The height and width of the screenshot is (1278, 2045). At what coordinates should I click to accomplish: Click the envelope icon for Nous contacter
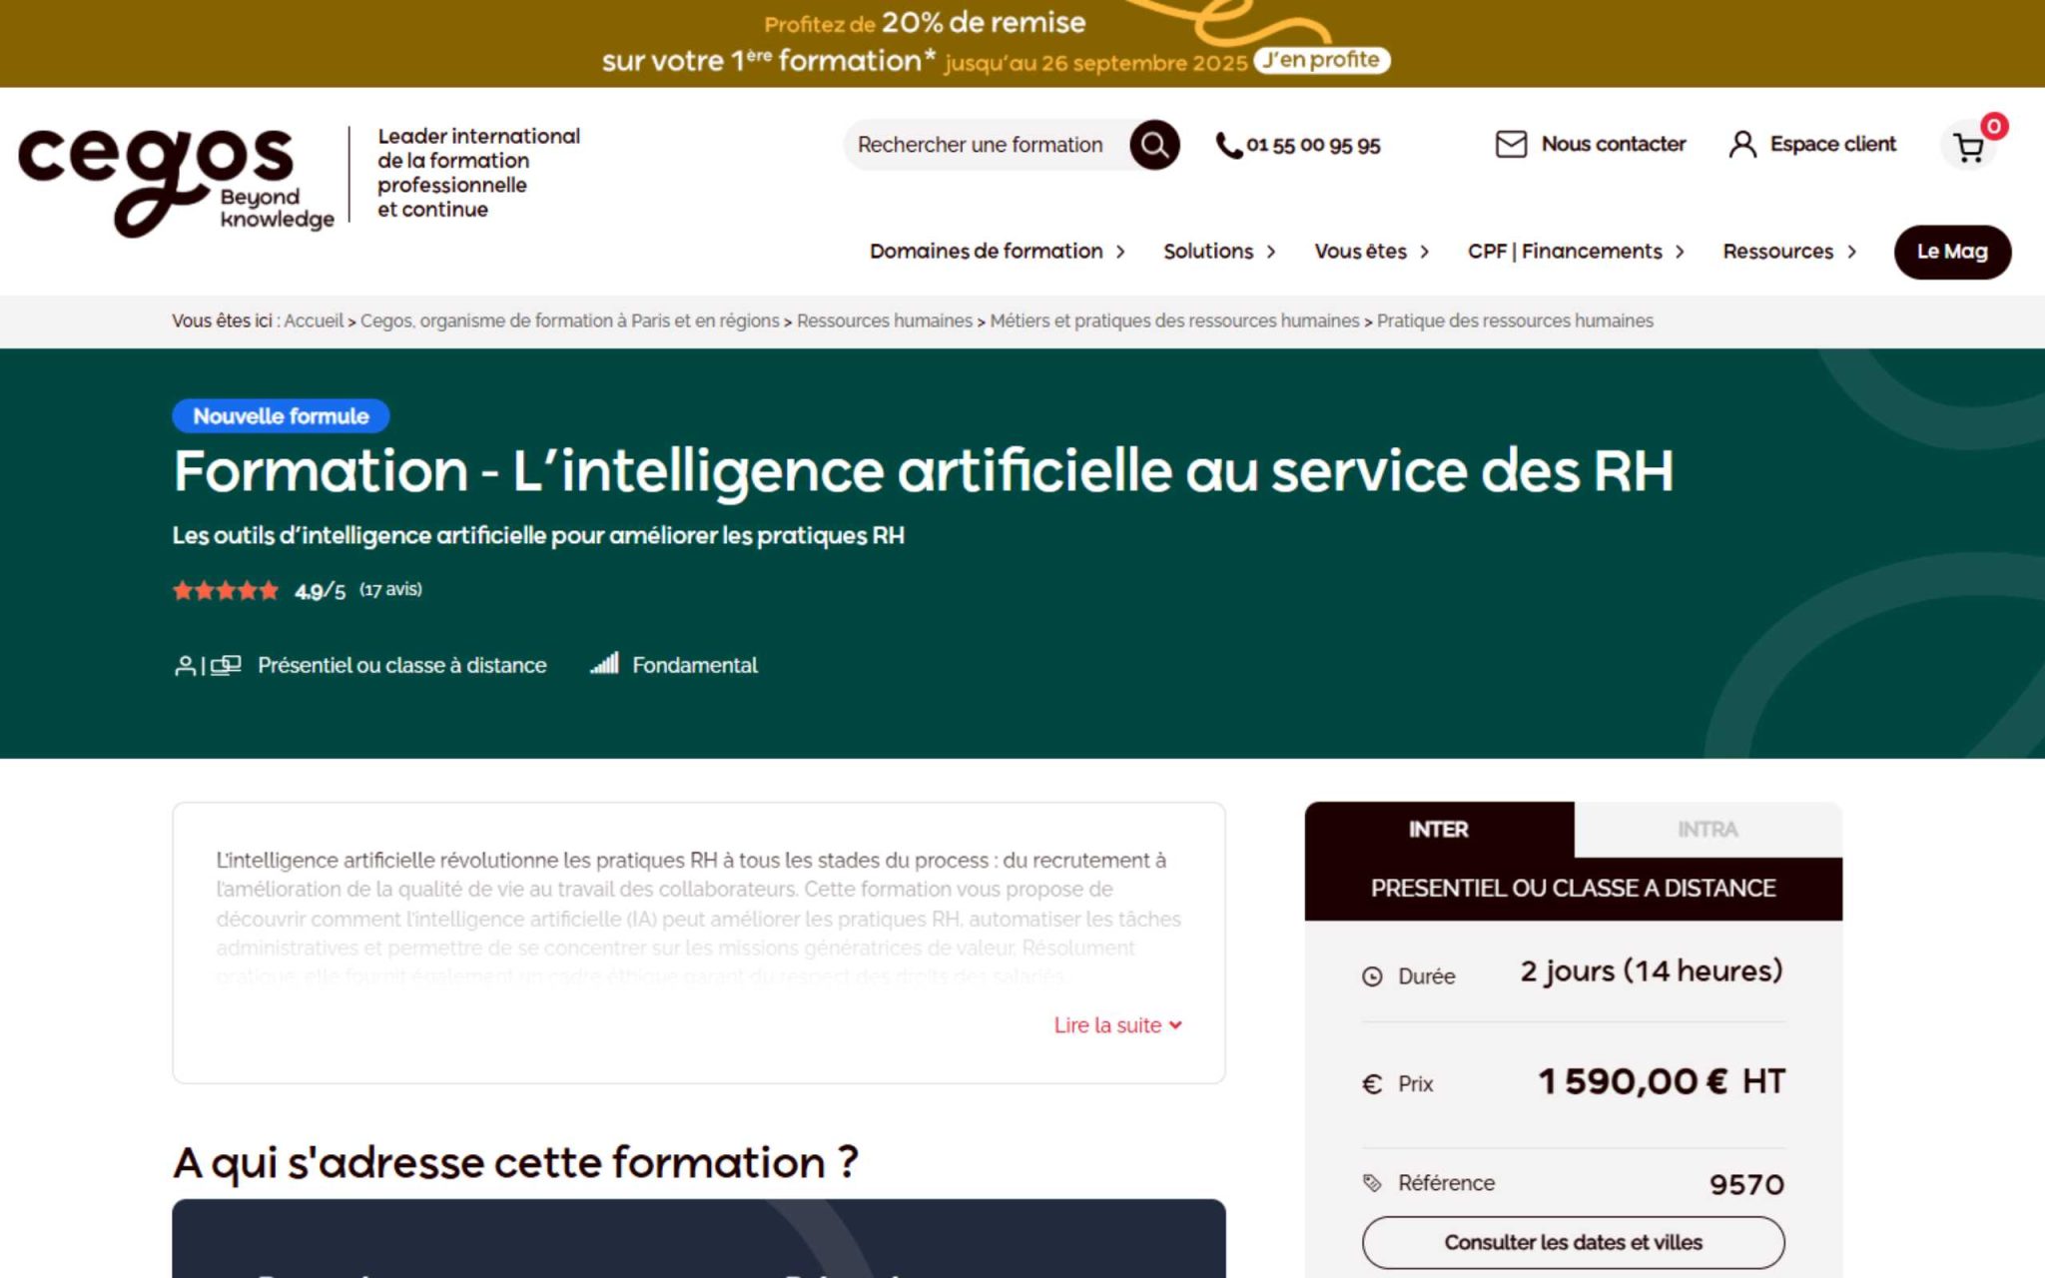(x=1511, y=145)
